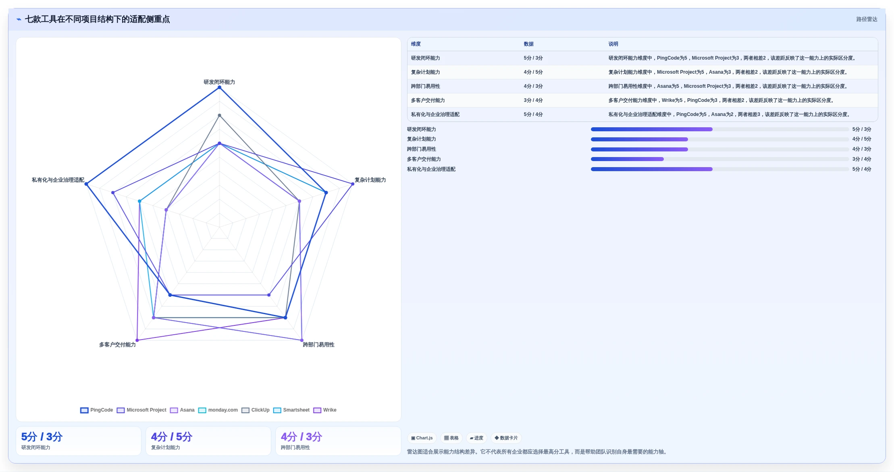894x472 pixels.
Task: Click the 路径雷达 label
Action: pyautogui.click(x=867, y=19)
